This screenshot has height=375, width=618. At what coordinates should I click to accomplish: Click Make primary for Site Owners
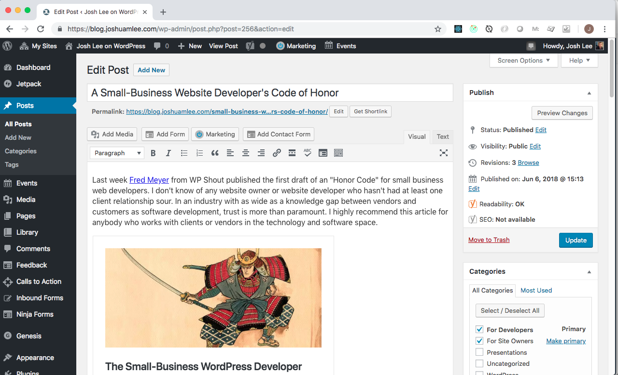click(x=566, y=341)
